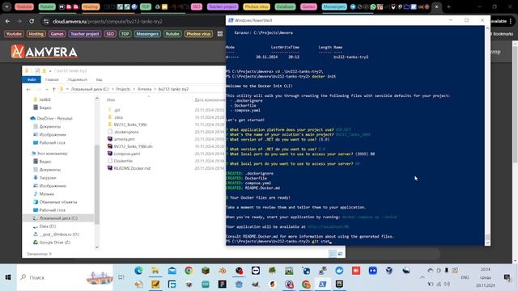Click the Projects breadcrumb in Explorer

pyautogui.click(x=123, y=90)
